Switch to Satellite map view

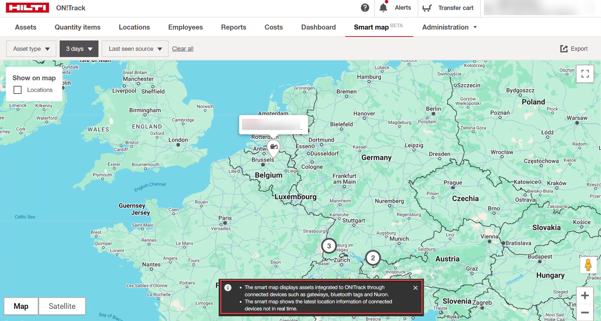coord(62,306)
